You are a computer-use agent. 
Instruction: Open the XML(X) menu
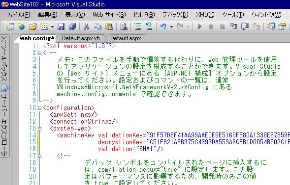tap(205, 15)
